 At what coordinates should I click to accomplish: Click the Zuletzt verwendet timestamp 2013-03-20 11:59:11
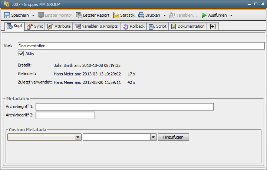102,82
